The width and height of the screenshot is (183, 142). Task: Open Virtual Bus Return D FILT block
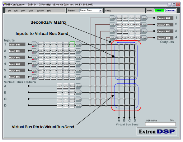[x=59, y=106]
